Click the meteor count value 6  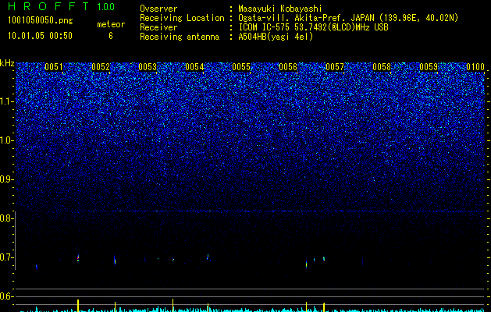(x=111, y=36)
